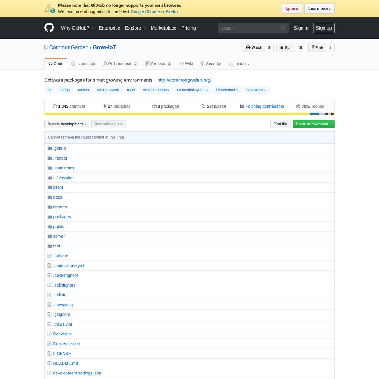Screen dimensions: 379x379
Task: Switch to the Code tab
Action: [x=56, y=64]
